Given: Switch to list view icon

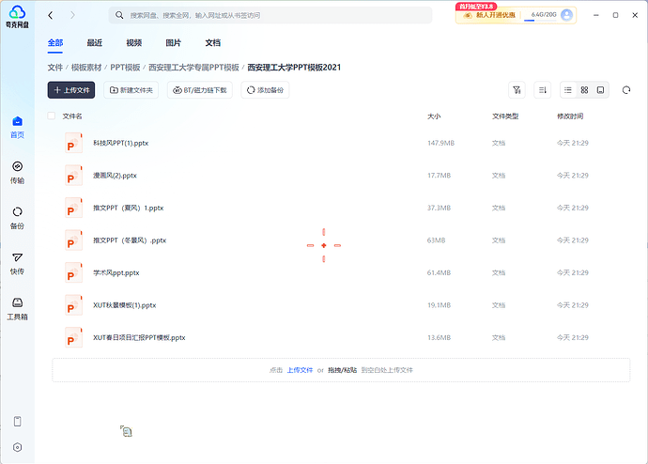Looking at the screenshot, I should (x=568, y=90).
